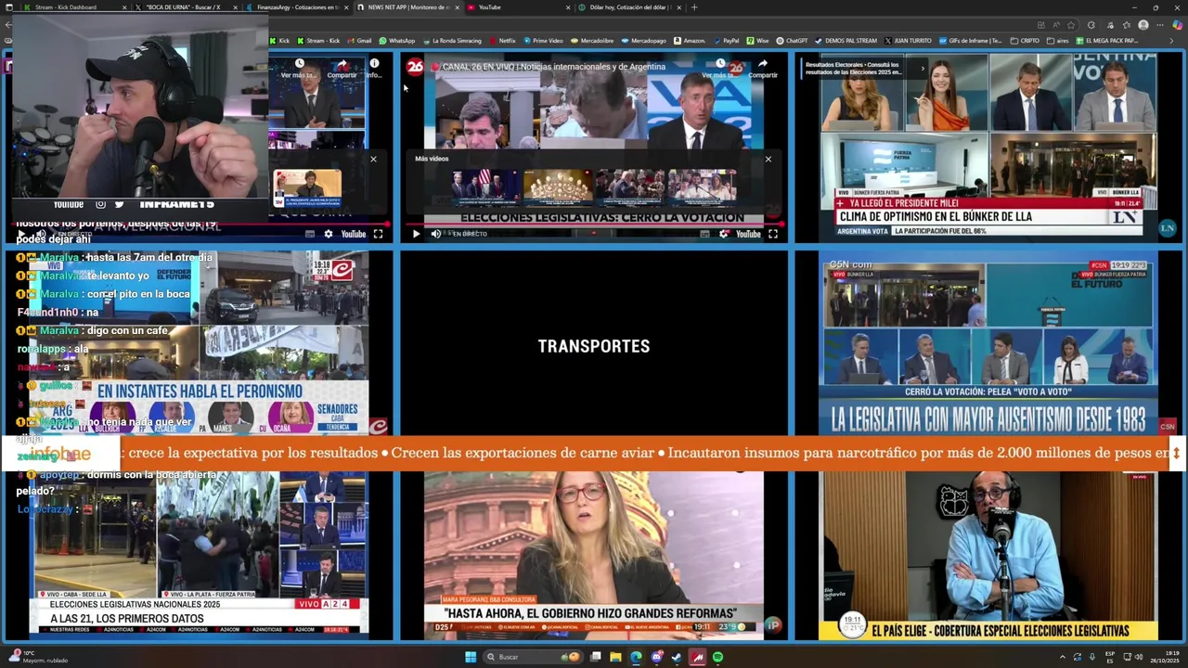Open Canal 26 channel logo on player
The width and height of the screenshot is (1188, 668).
[415, 66]
